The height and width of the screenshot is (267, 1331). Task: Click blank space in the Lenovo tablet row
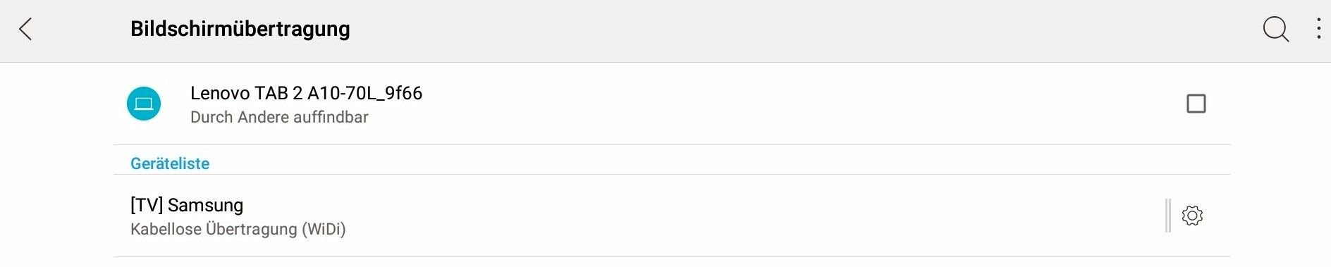[775, 104]
